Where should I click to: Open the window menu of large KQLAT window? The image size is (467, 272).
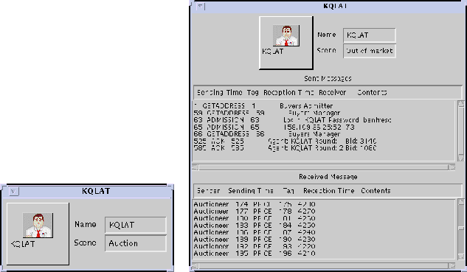point(201,6)
